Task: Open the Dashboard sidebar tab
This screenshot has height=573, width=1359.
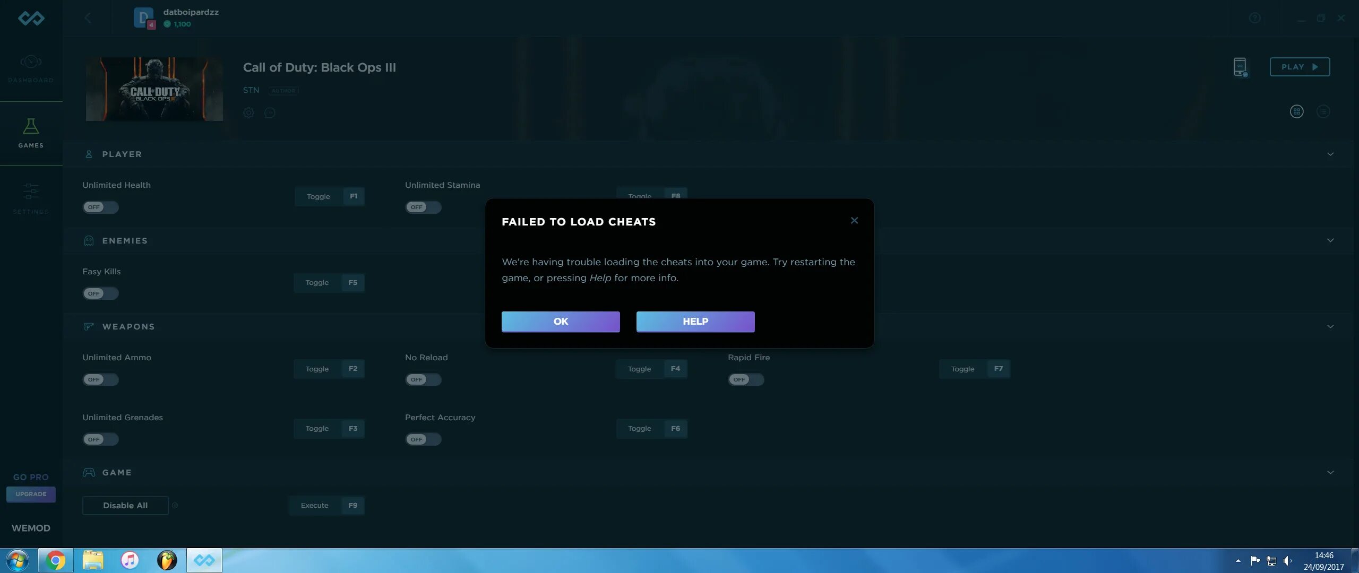Action: [31, 69]
